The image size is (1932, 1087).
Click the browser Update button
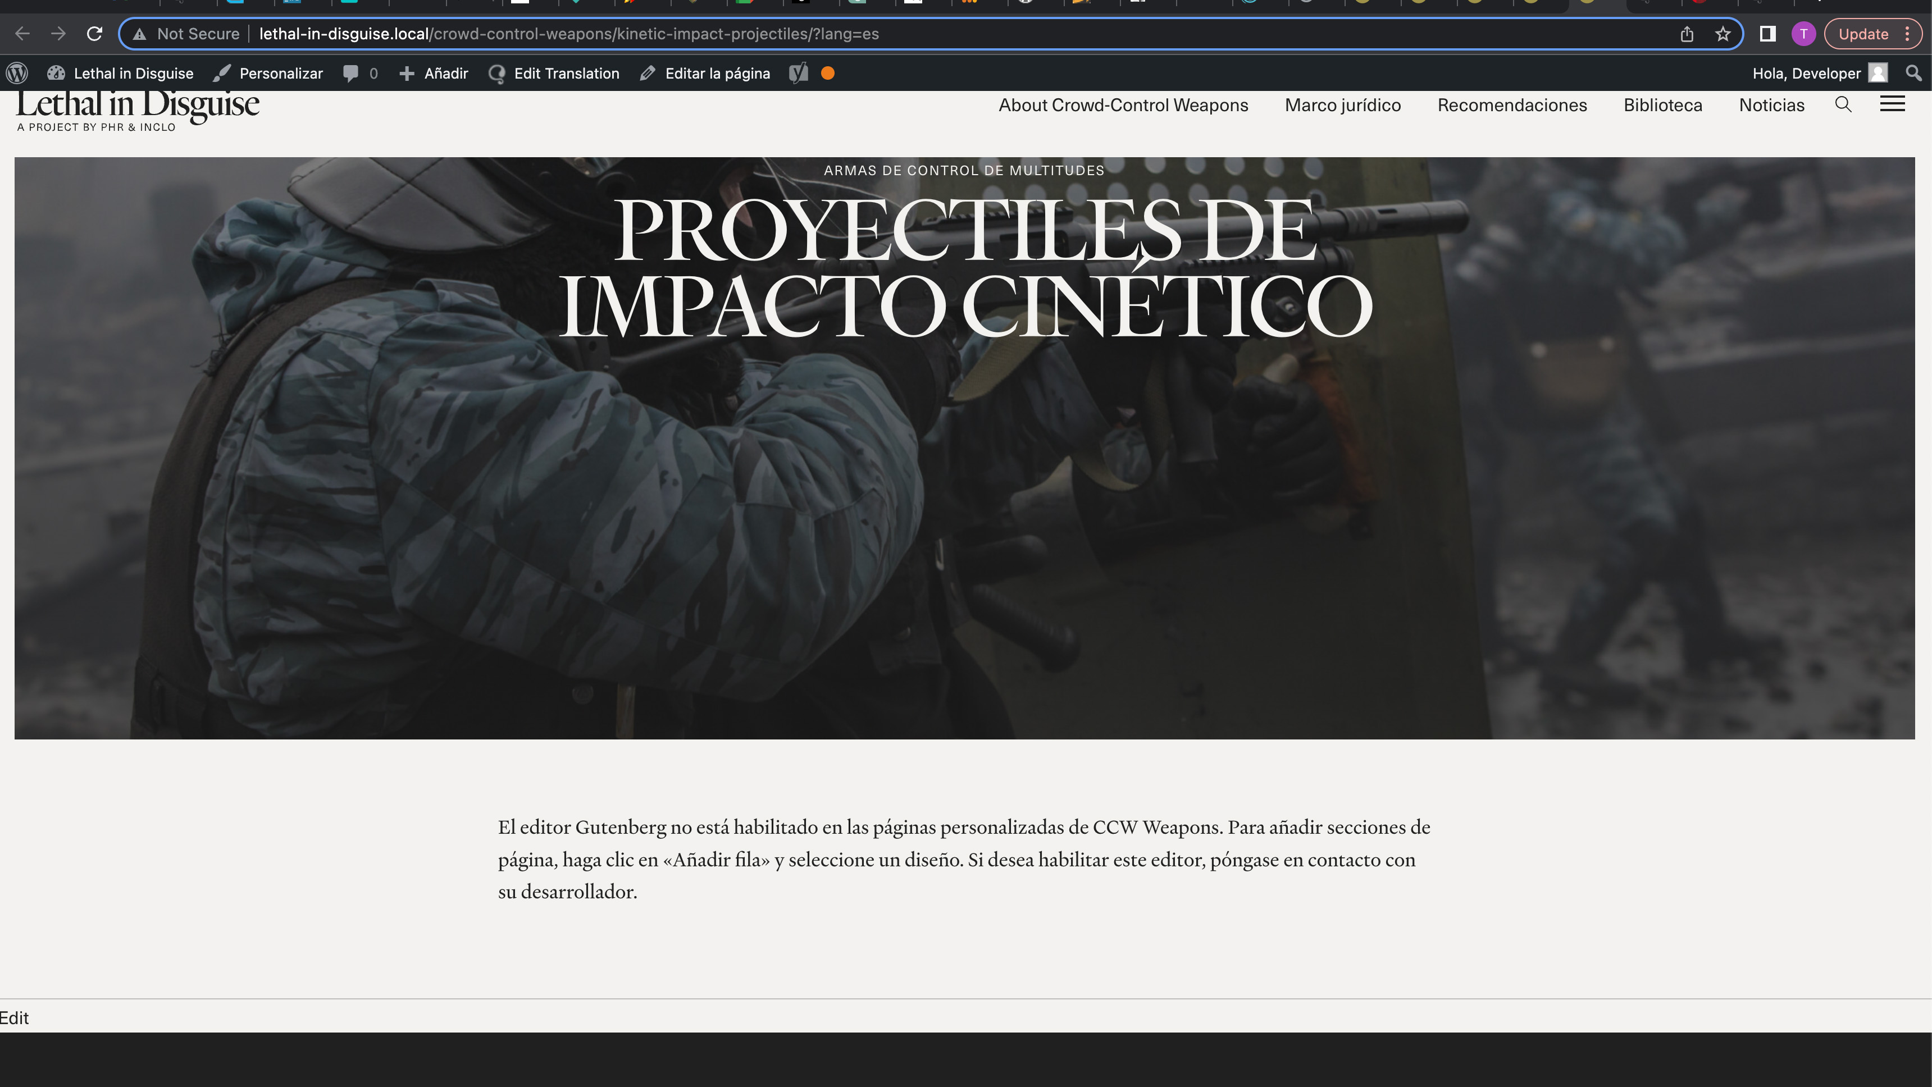pos(1863,34)
